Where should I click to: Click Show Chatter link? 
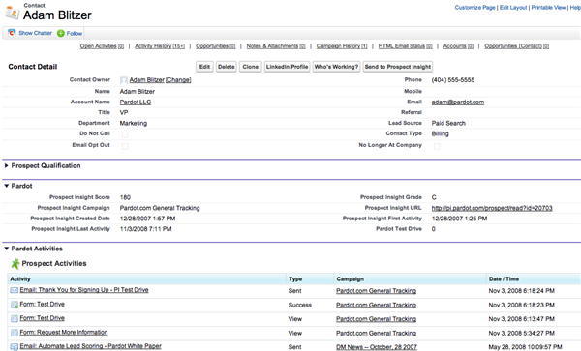pos(35,33)
